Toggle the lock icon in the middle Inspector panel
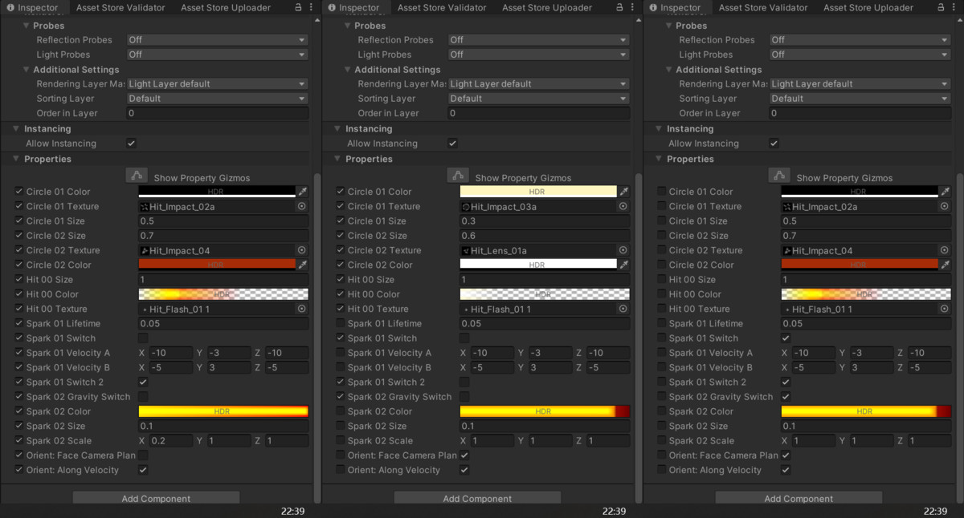The height and width of the screenshot is (518, 964). [x=620, y=7]
